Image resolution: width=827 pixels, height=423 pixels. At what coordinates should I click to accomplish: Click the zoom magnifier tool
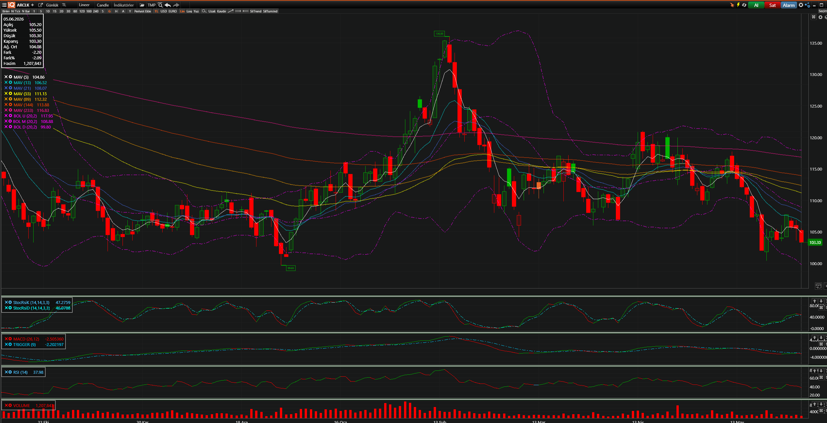204,11
